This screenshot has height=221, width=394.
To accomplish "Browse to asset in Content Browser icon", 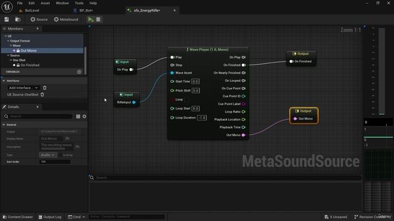I will click(18, 19).
